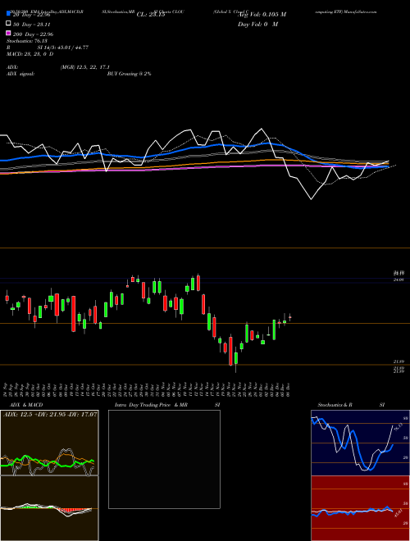Viewport: 410px width, 541px height.
Task: Click the '(MGR) 12.5, 22, 17.1' ADX values
Action: pos(85,67)
